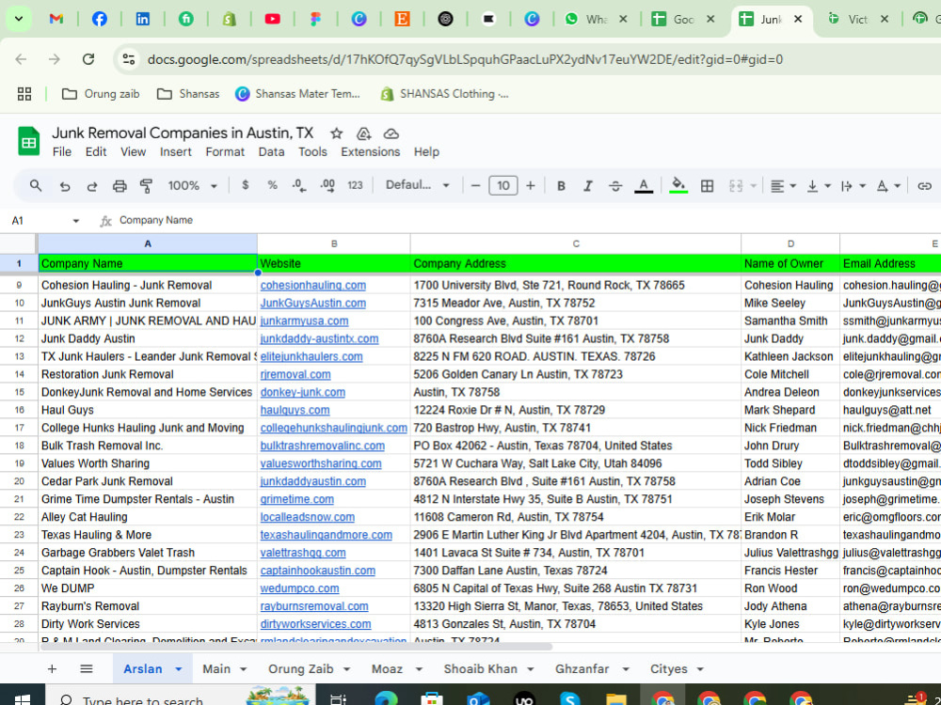941x705 pixels.
Task: Click the move to folder icon
Action: click(363, 133)
